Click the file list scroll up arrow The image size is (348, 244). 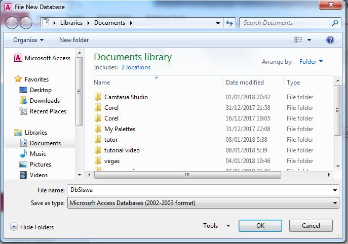tap(338, 80)
